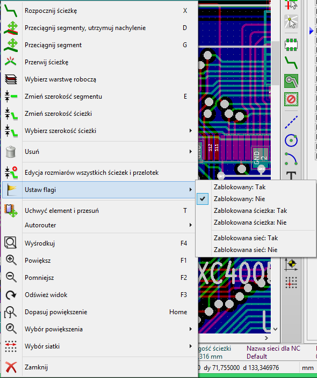The height and width of the screenshot is (378, 317).
Task: Pick the draw circle tool
Action: [291, 140]
